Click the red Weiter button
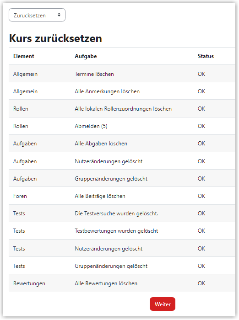This screenshot has height=320, width=239. (163, 304)
